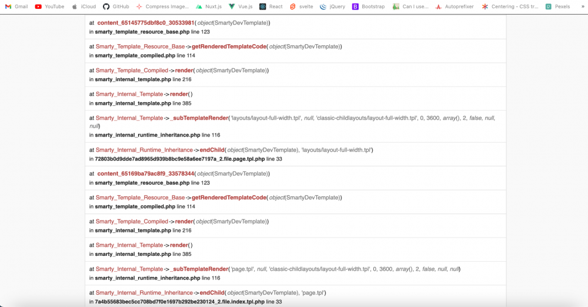Open the iCloud apple bookmark icon
The height and width of the screenshot is (307, 588).
coord(74,6)
